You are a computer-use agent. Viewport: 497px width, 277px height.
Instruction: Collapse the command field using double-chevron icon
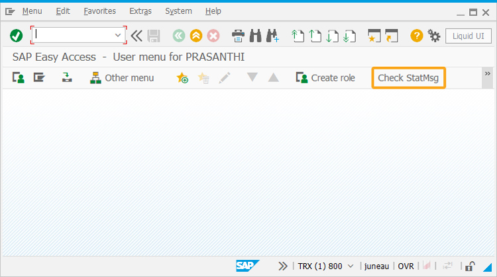(x=137, y=36)
